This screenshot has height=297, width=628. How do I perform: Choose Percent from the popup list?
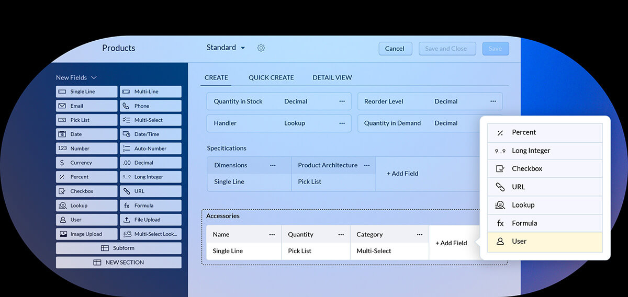545,132
